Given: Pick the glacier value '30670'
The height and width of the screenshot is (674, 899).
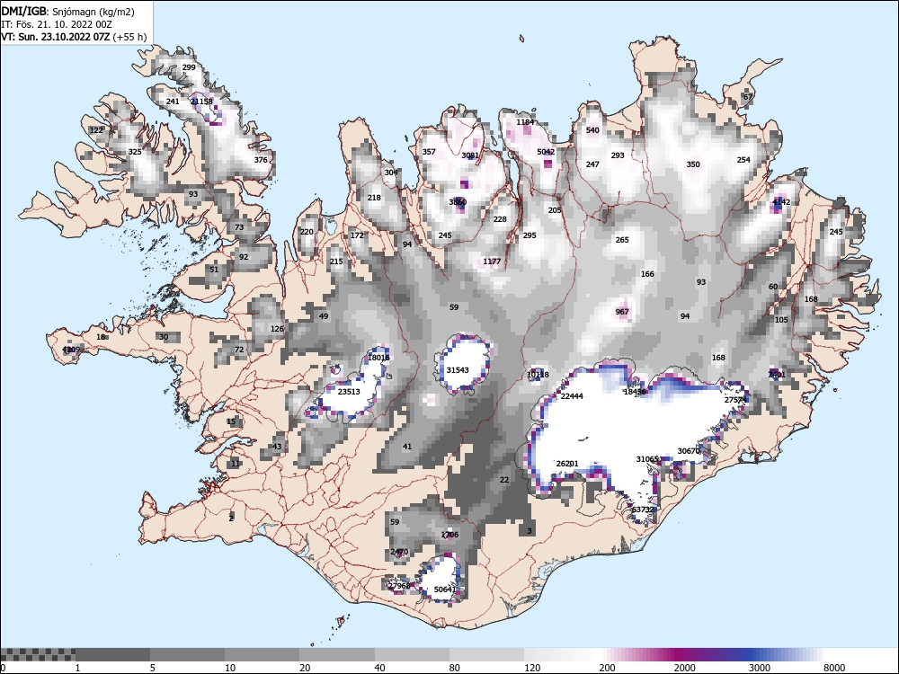Looking at the screenshot, I should 689,451.
